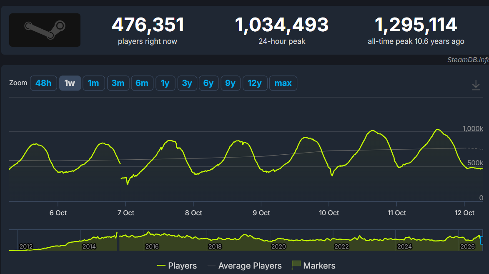
Task: Click the 1,295,114 all-time peak number
Action: click(x=416, y=25)
